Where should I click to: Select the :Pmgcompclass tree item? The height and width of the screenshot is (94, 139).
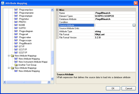coord(26,10)
